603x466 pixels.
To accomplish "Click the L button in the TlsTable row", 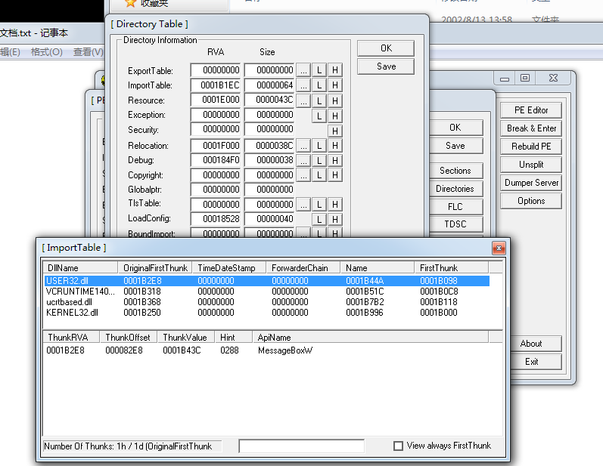I will [319, 205].
